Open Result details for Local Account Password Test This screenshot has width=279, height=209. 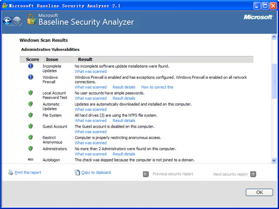[124, 98]
